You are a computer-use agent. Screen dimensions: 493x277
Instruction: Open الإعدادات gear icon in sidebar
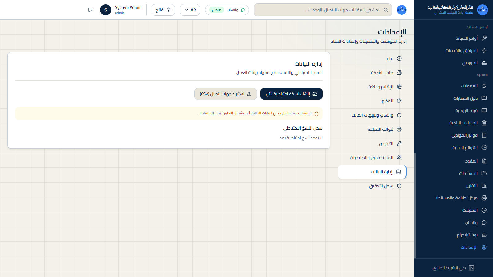pos(484,247)
